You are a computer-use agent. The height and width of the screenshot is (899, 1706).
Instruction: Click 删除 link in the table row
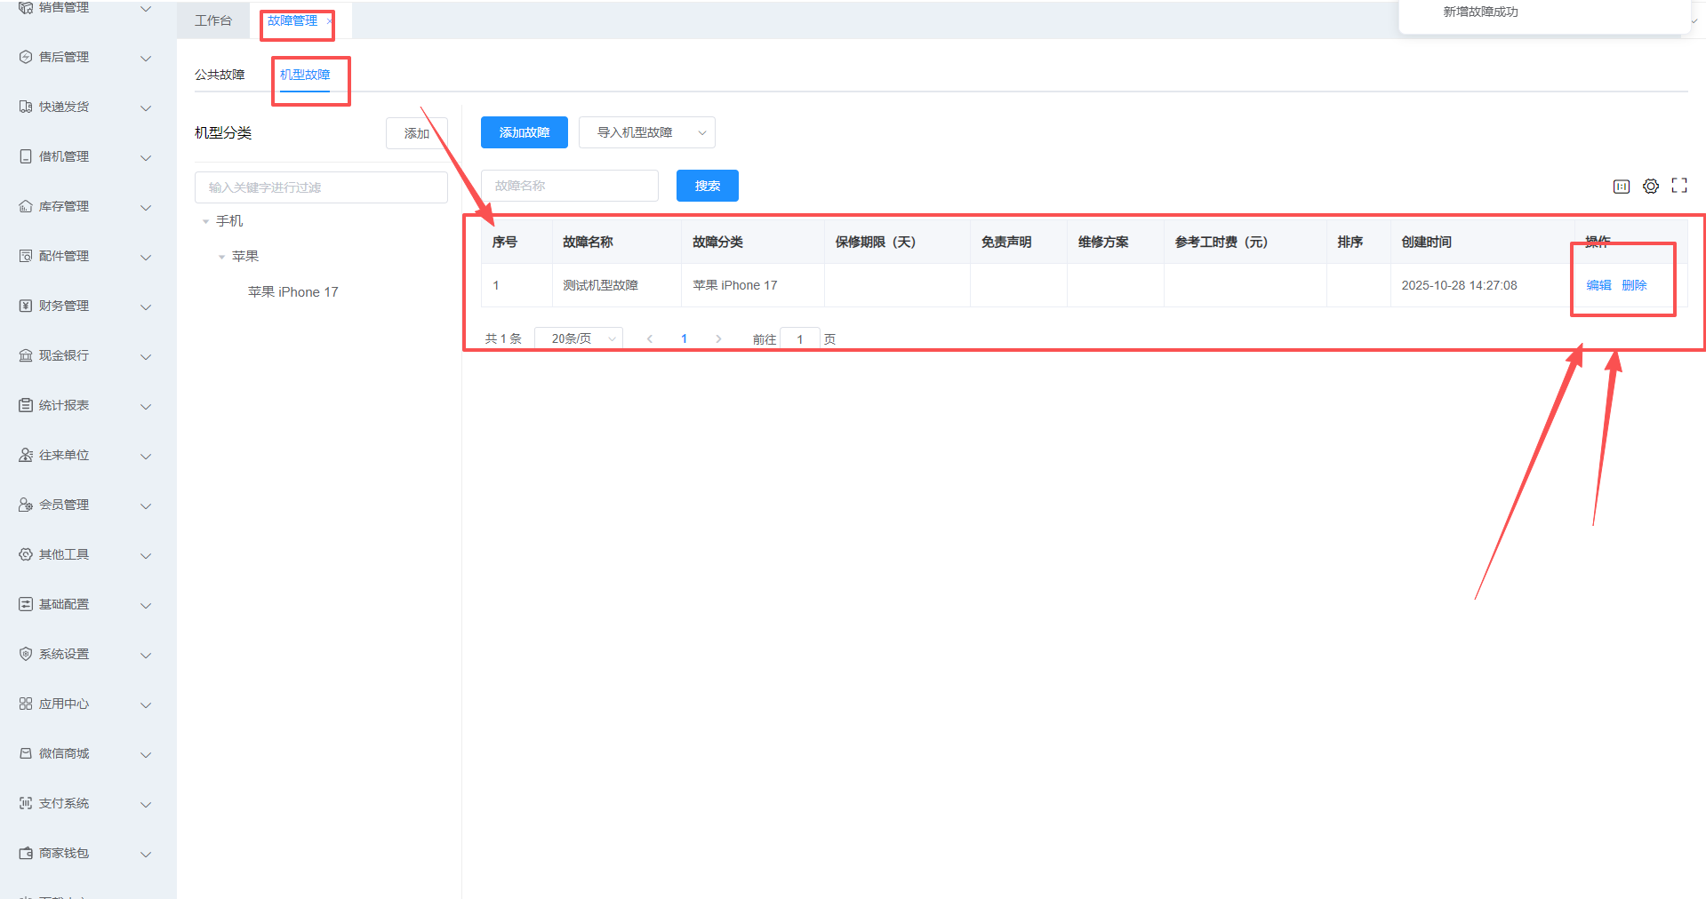[x=1634, y=285]
